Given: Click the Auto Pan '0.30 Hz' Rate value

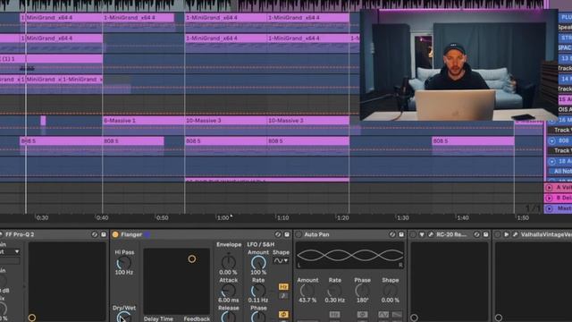Looking at the screenshot, I should pos(335,301).
